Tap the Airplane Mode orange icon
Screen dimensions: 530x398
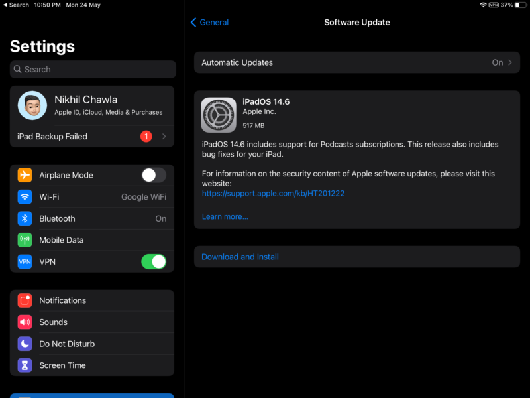pos(25,175)
